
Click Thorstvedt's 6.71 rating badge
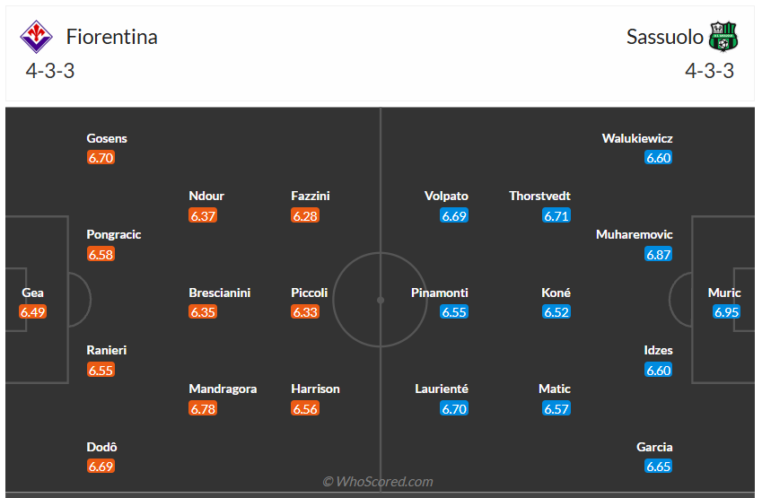[x=556, y=215]
